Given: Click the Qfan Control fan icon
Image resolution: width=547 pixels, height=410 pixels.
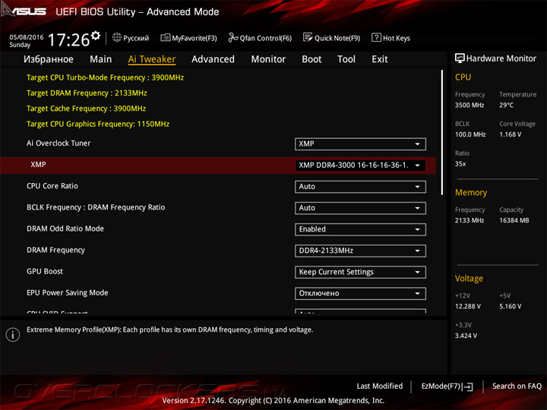Looking at the screenshot, I should coord(233,37).
